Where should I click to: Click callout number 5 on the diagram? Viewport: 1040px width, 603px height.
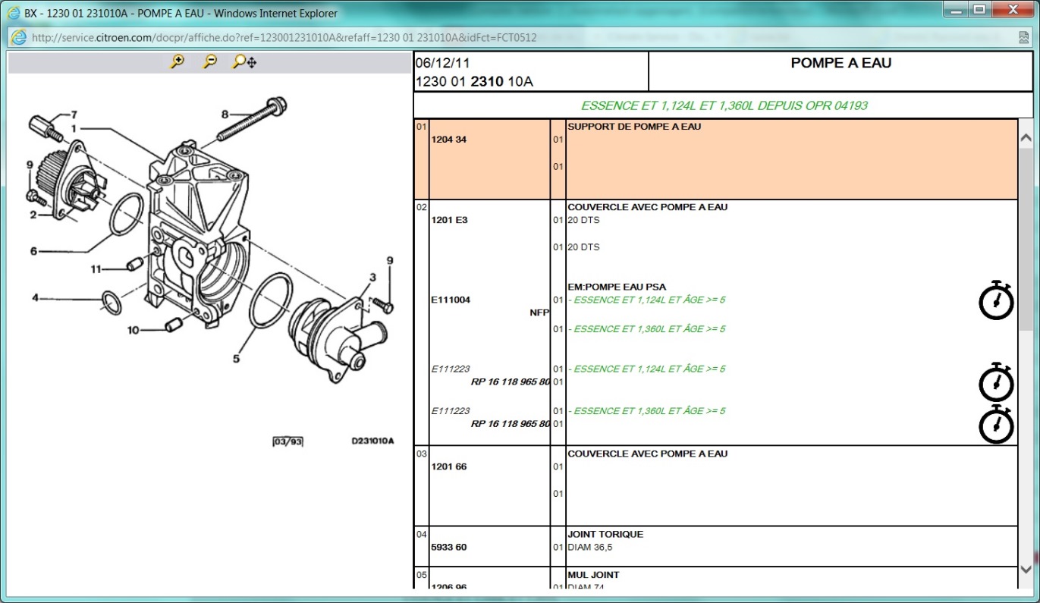pyautogui.click(x=236, y=358)
